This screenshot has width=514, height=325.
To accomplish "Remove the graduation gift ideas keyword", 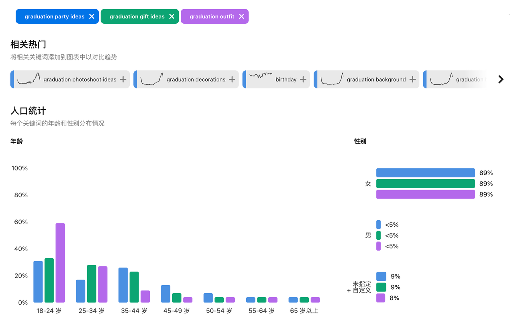I will (172, 16).
